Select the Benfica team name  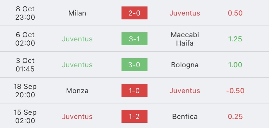coord(185,117)
